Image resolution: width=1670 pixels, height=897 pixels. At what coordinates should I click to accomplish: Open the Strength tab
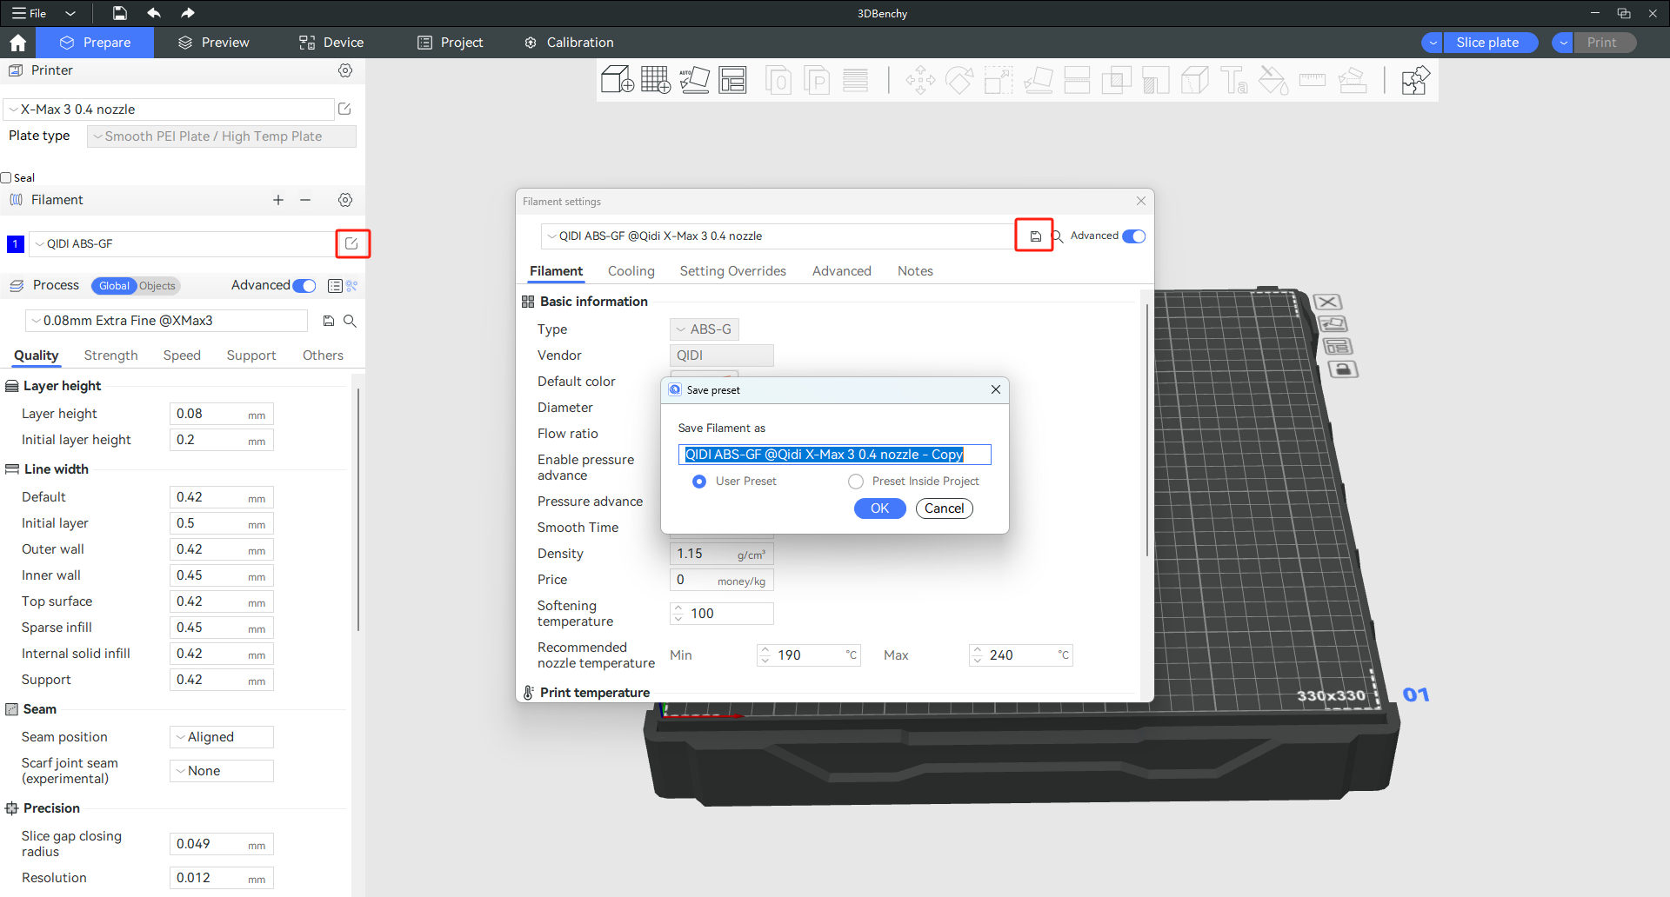(110, 355)
